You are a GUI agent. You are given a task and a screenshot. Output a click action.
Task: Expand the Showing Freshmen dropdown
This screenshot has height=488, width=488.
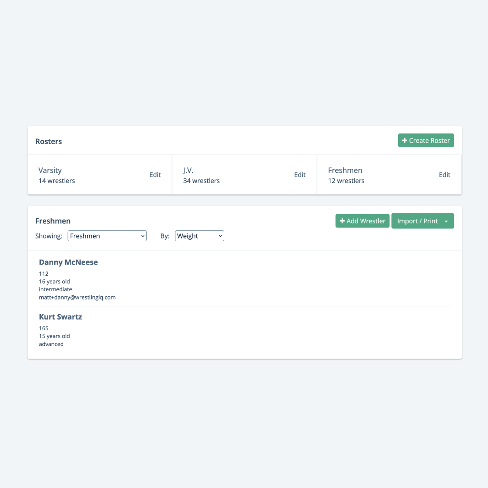[x=107, y=236]
